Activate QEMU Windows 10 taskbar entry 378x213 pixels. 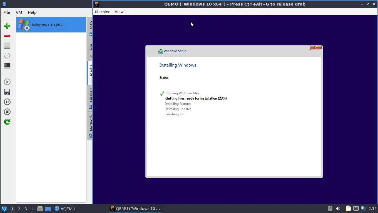click(135, 209)
